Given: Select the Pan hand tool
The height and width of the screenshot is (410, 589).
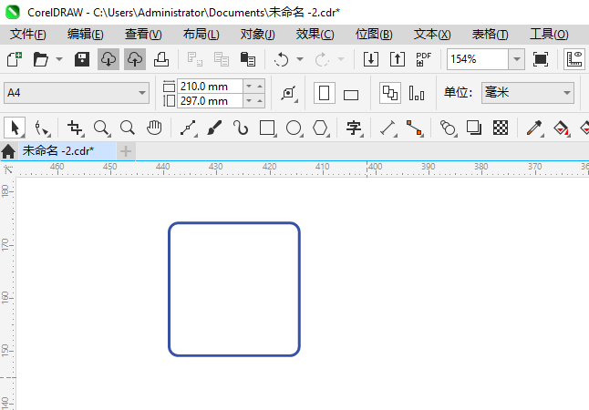Looking at the screenshot, I should click(x=154, y=128).
